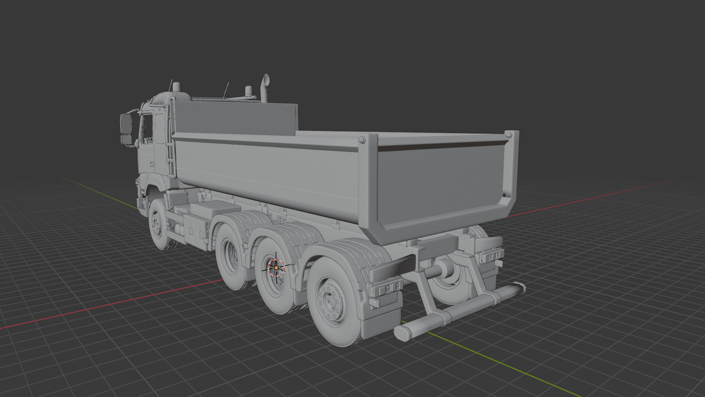705x397 pixels.
Task: Select the beacon light on cab roof
Action: (x=176, y=87)
